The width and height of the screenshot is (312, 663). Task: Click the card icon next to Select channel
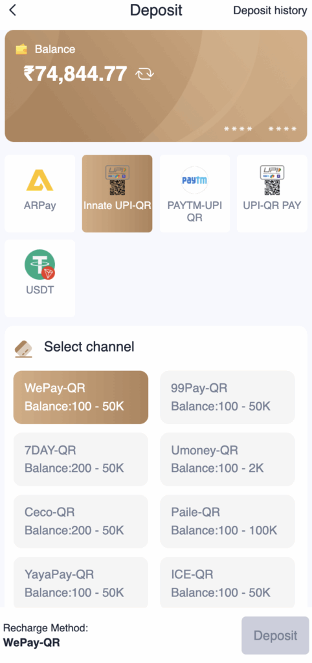coord(23,348)
